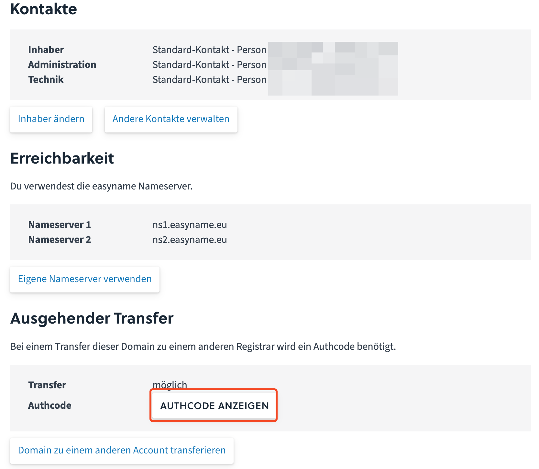Open Andere Kontakte verwalten
The height and width of the screenshot is (469, 539).
[x=171, y=119]
